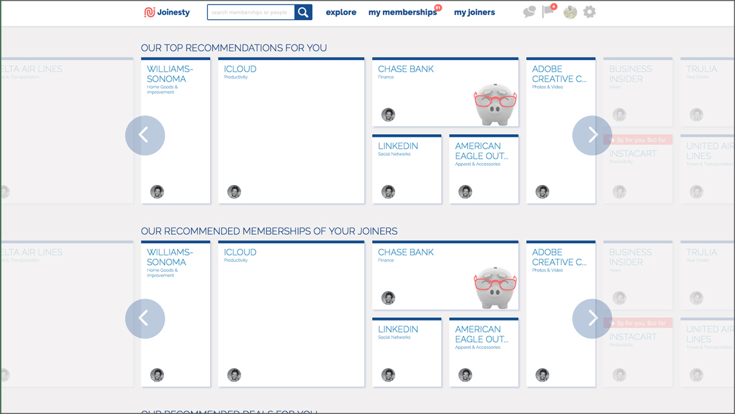Click avatar on joiners row Williams-Sonoma card
735x414 pixels.
click(157, 375)
